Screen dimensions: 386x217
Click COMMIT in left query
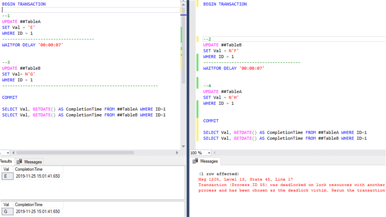(10, 97)
